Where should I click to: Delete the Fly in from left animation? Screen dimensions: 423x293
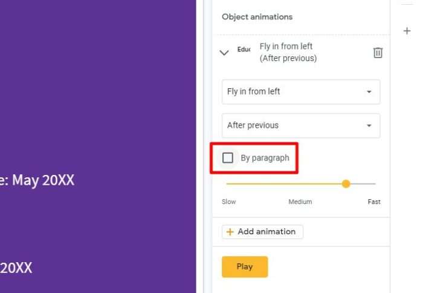(378, 53)
